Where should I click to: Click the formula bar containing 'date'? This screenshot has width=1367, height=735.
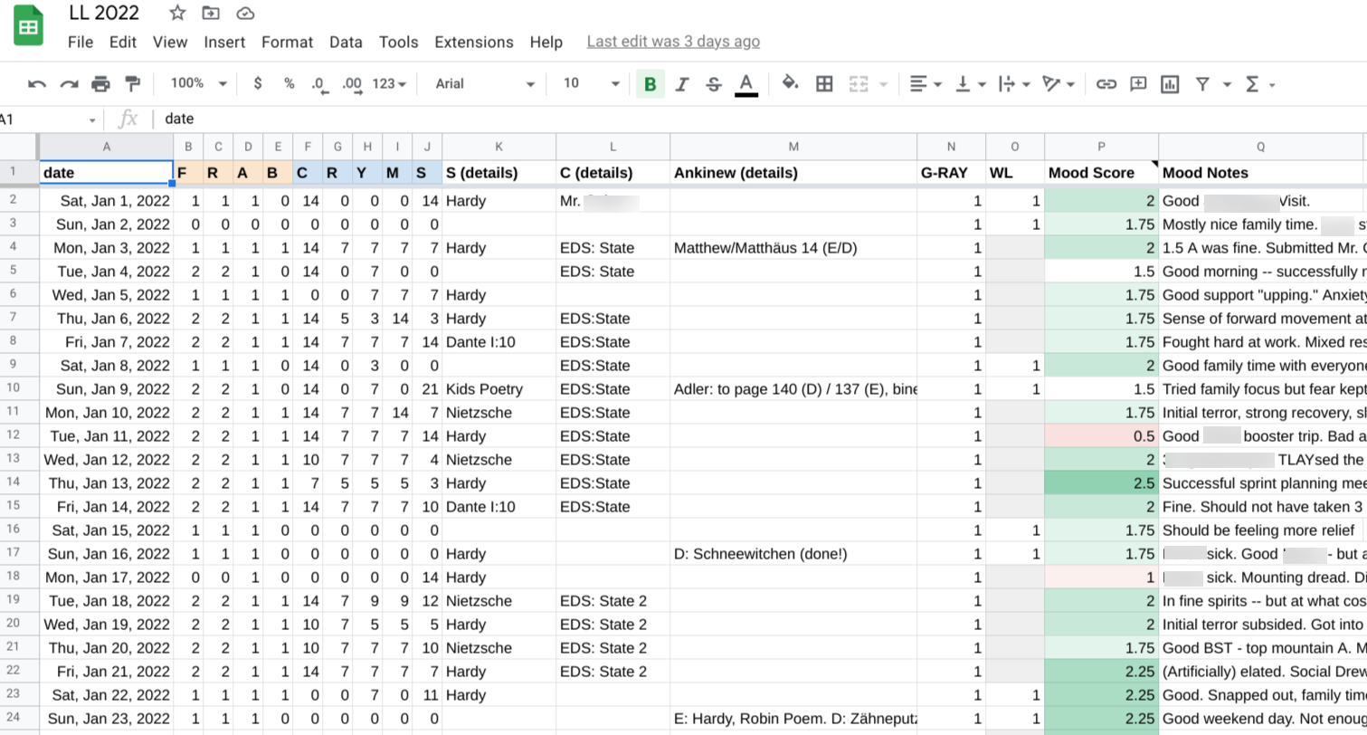pos(760,119)
